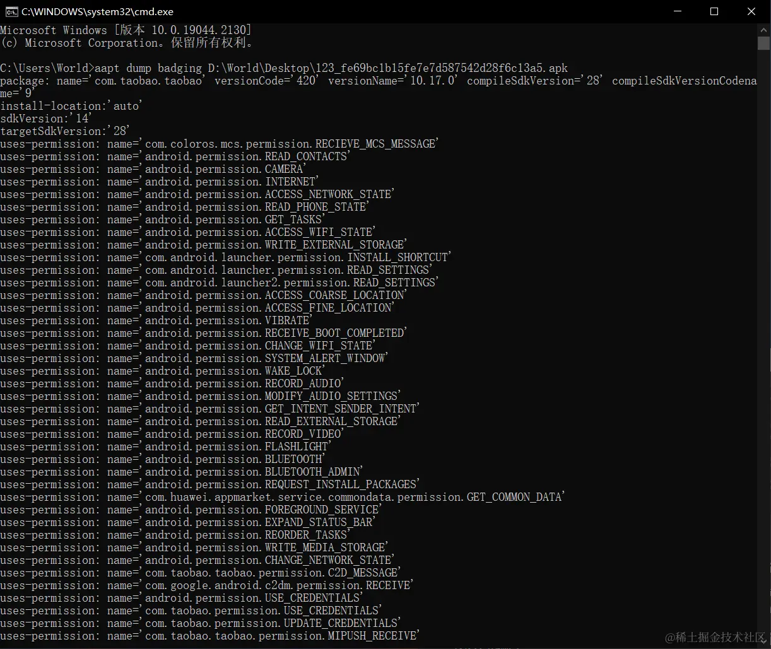Click the com.taobao.permission.USE_CREDENTIALS line
The height and width of the screenshot is (649, 771).
click(191, 611)
